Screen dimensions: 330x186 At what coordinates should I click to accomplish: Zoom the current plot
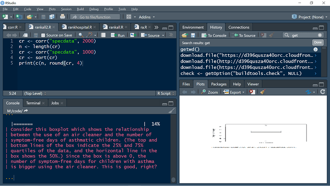click(209, 92)
